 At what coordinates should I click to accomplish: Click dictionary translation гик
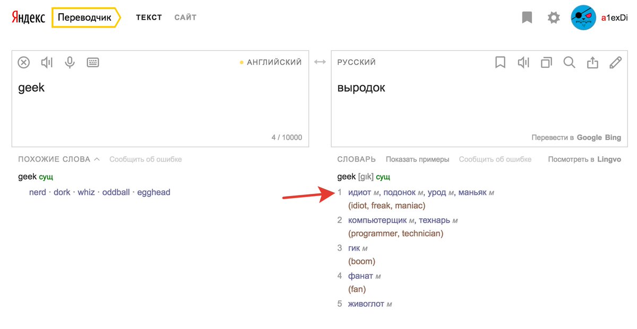354,247
